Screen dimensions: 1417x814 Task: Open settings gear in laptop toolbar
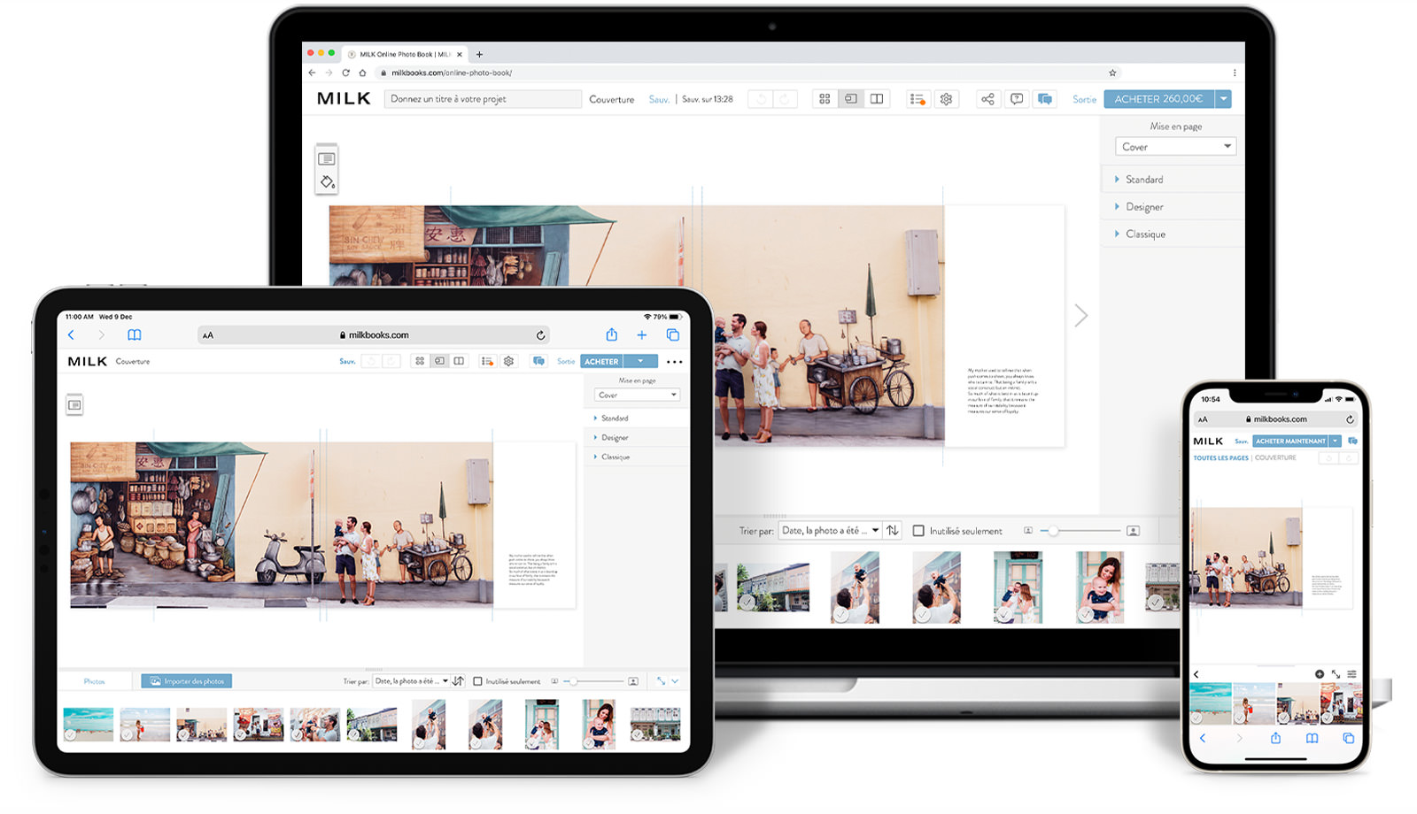point(946,99)
